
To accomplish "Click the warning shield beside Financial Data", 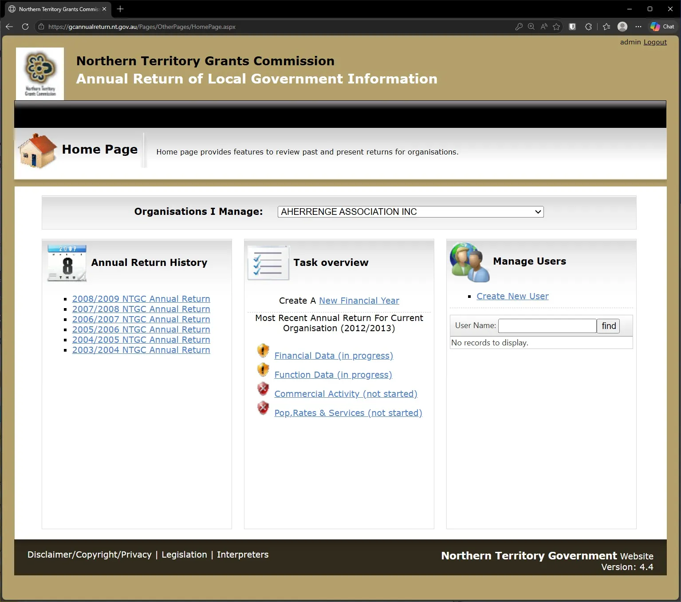I will click(x=263, y=350).
